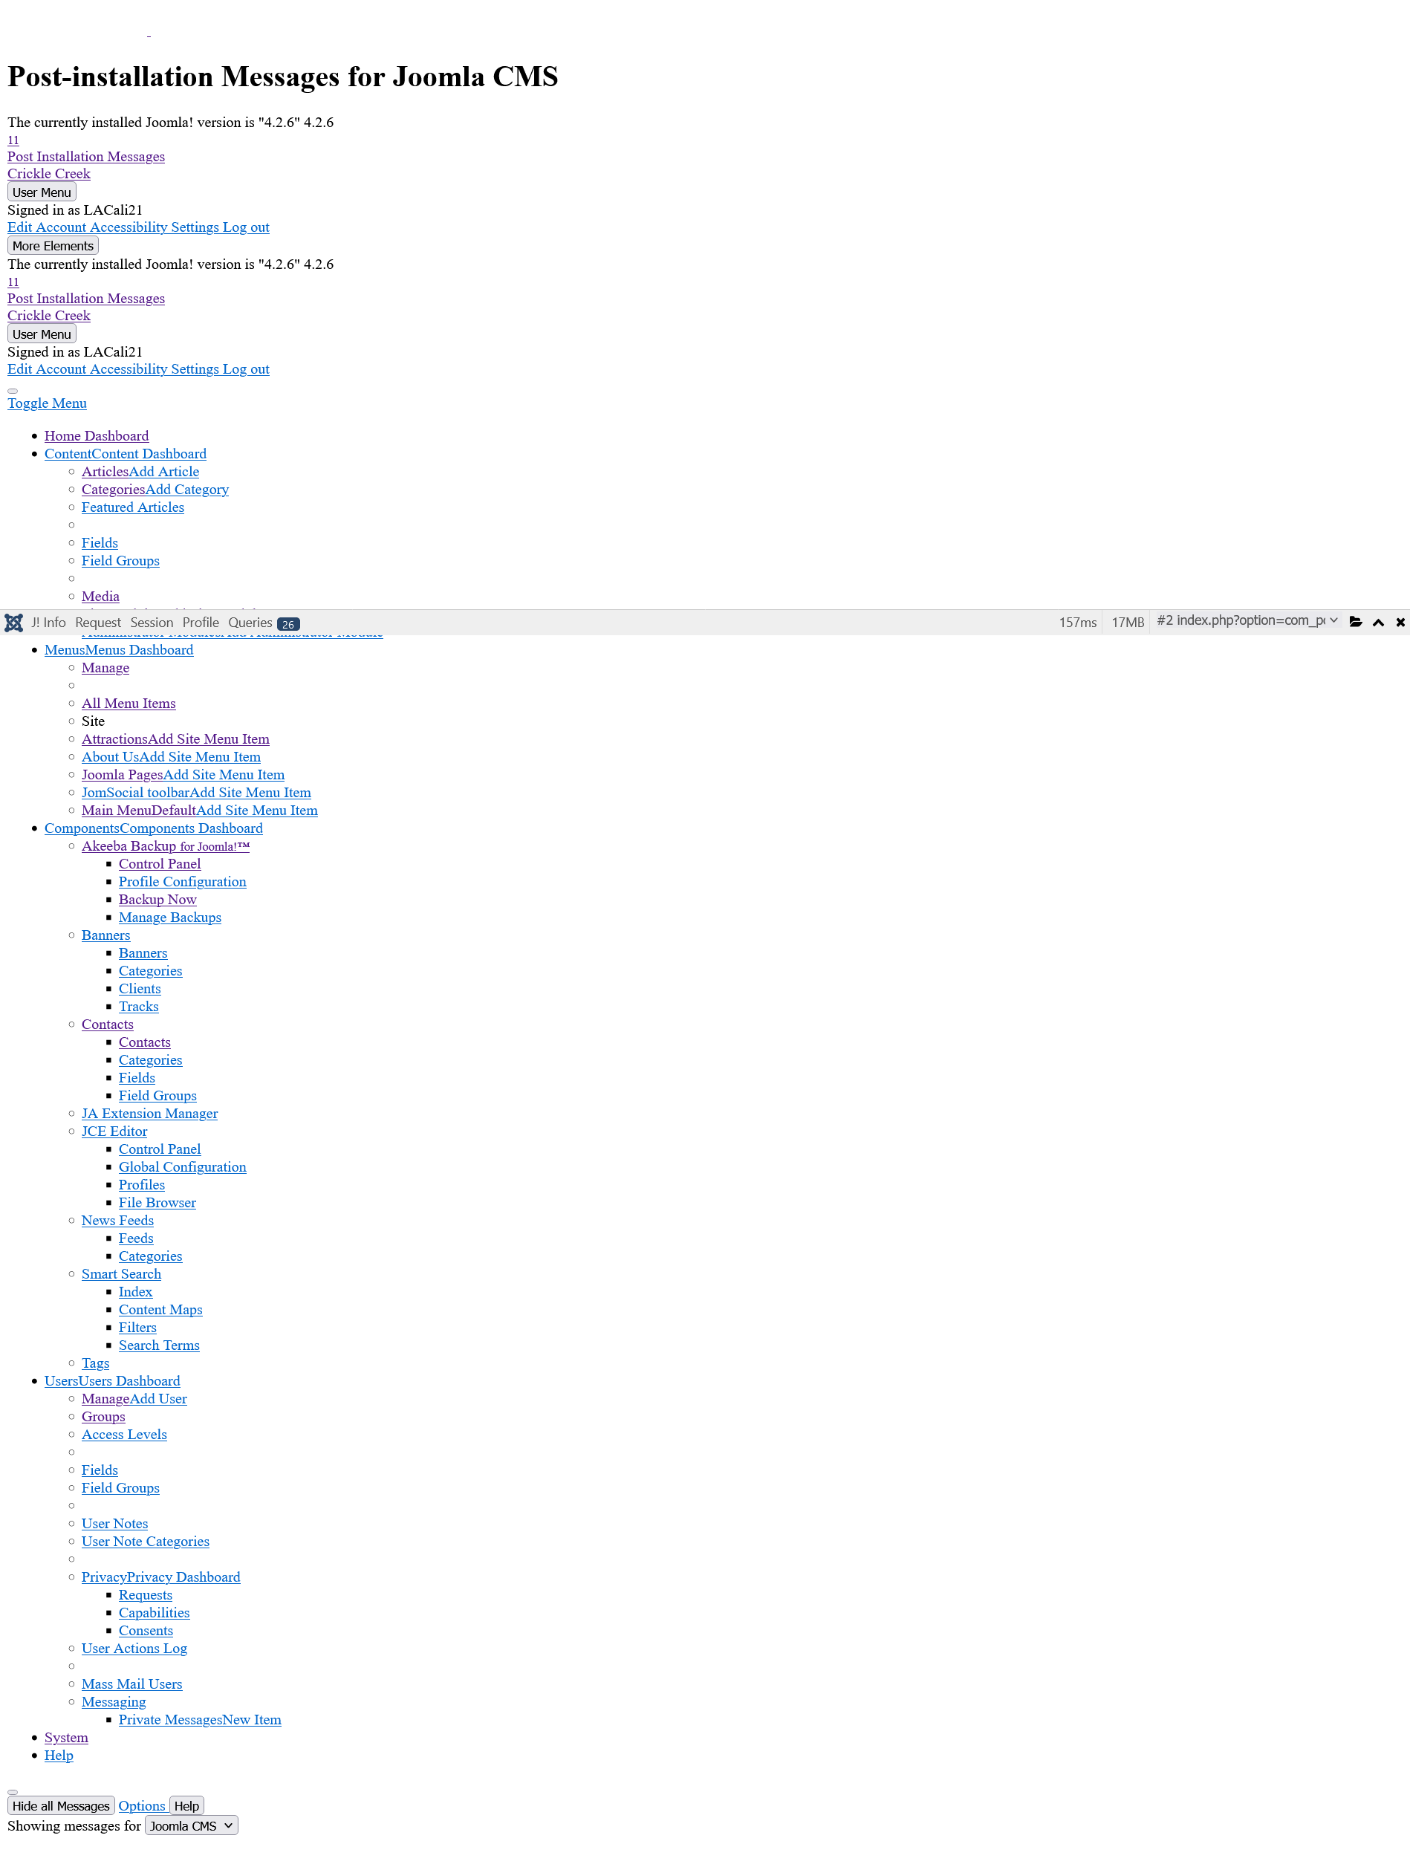The height and width of the screenshot is (1867, 1410).
Task: Open the User Actions Log
Action: [x=134, y=1649]
